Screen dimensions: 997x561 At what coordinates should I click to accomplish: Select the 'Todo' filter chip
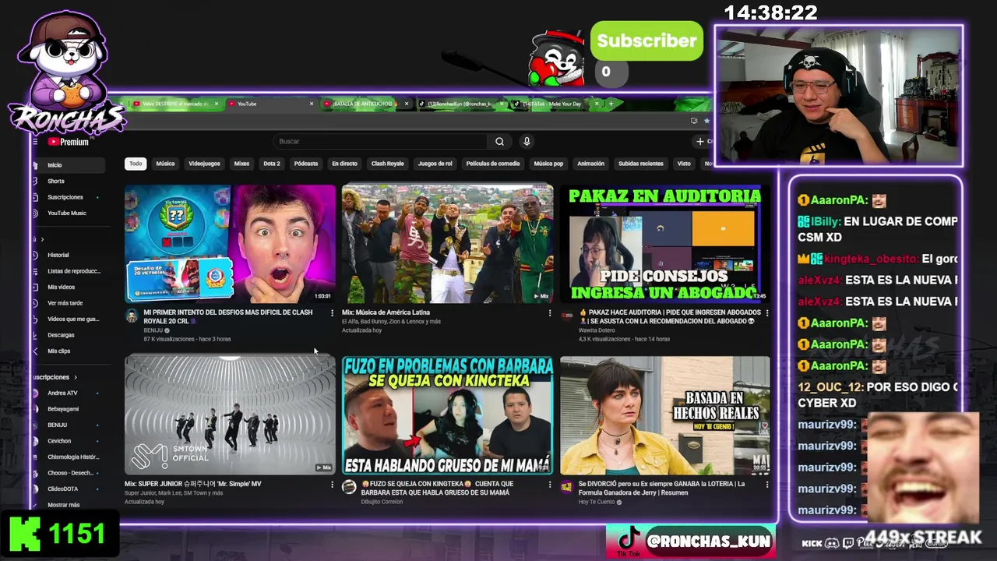coord(136,164)
